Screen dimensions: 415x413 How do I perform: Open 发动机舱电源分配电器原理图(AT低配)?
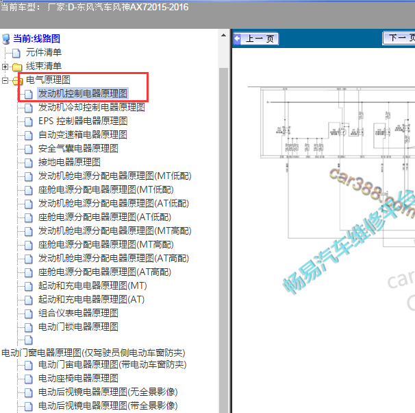pyautogui.click(x=114, y=203)
